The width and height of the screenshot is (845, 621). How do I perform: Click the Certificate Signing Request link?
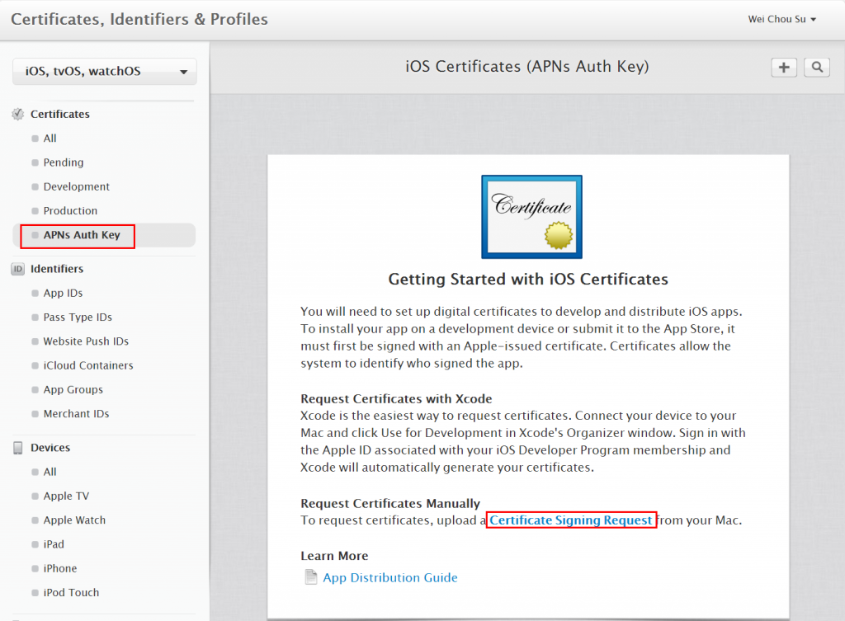click(571, 520)
